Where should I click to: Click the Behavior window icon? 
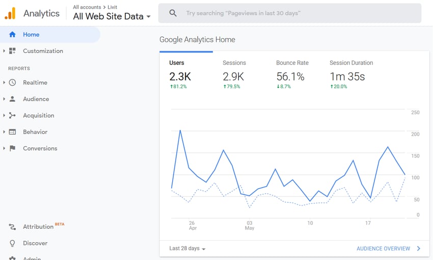[x=12, y=132]
